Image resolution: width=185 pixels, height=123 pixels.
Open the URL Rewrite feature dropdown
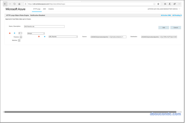point(63,37)
